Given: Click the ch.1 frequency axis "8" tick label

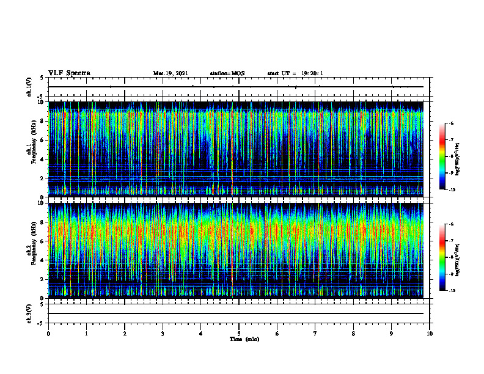Looking at the screenshot, I should pos(42,121).
